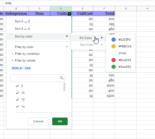Open the Fill Color submenu
This screenshot has width=155, height=139.
[x=89, y=38]
